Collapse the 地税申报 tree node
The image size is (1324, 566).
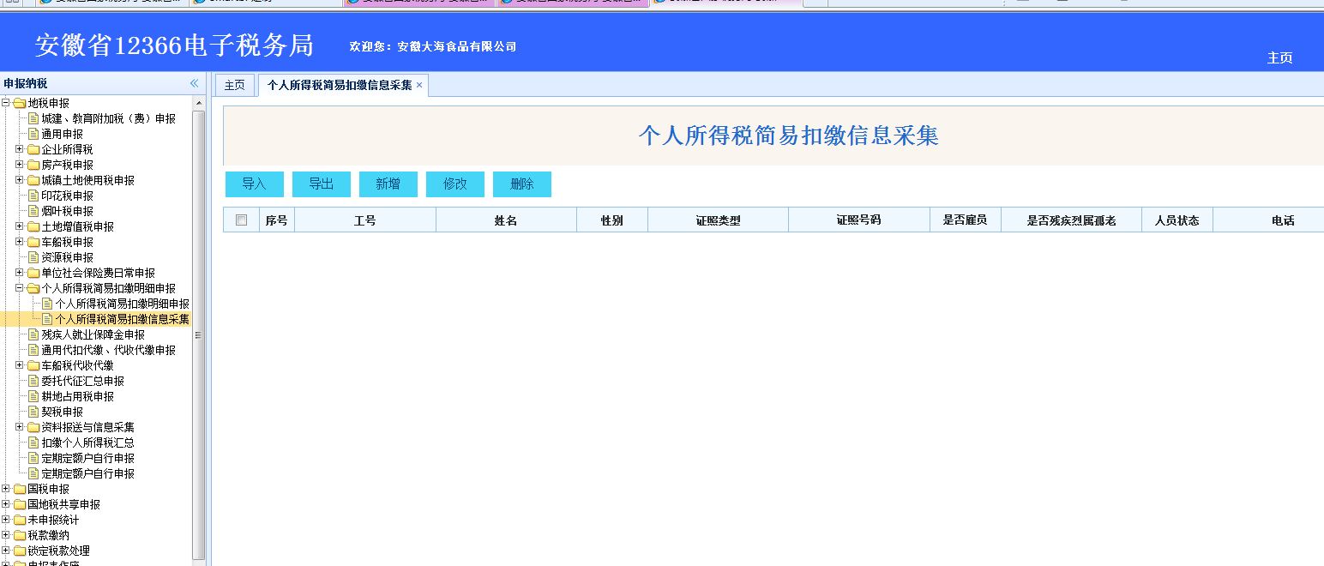[x=6, y=103]
